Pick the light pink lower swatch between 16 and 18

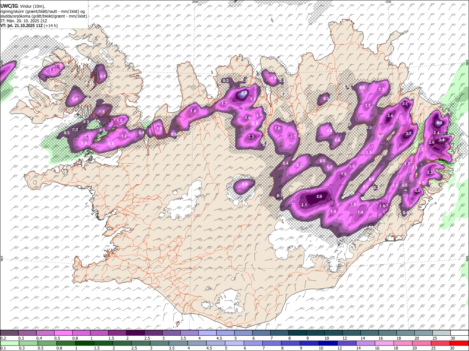click(384, 343)
